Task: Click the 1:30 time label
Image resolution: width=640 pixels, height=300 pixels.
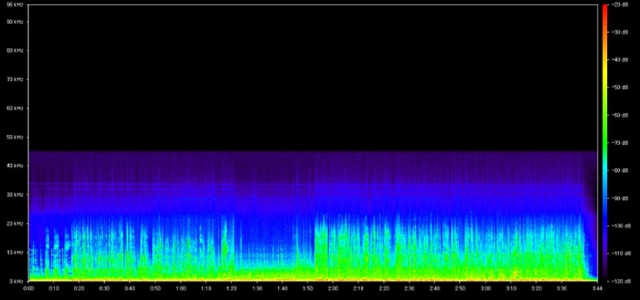Action: (x=257, y=288)
